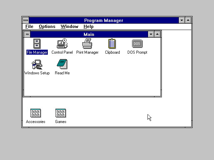Screen dimensions: 214x160
Task: Click the DOS Prompt label text
Action: pyautogui.click(x=137, y=52)
